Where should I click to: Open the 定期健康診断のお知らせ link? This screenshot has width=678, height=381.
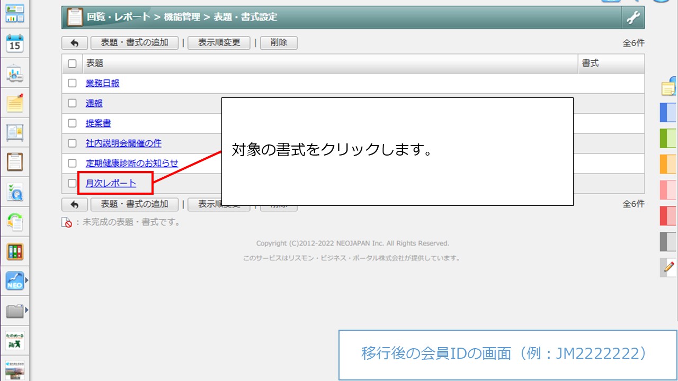point(132,164)
